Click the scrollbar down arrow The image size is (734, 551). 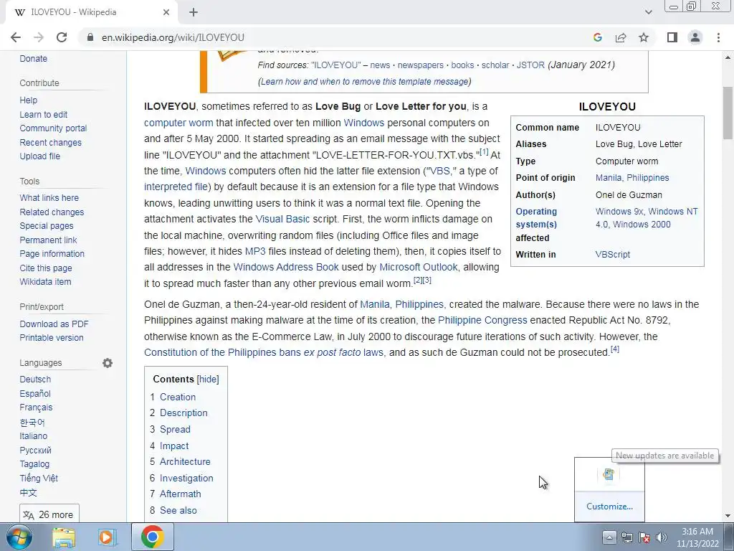click(x=728, y=516)
